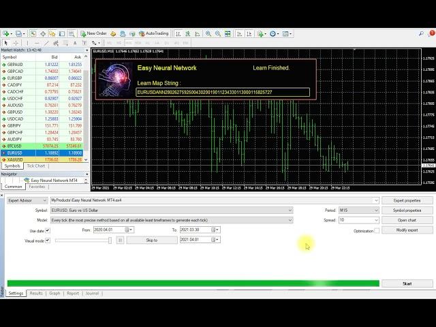Click the Start button
This screenshot has width=436, height=327.
tap(407, 283)
